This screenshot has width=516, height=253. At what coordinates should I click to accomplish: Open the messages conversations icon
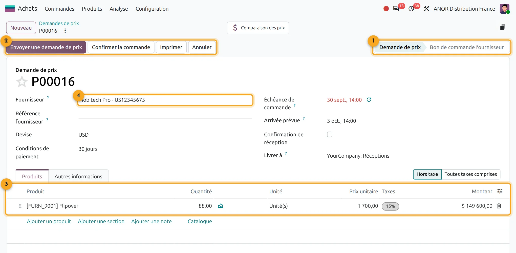coord(396,9)
